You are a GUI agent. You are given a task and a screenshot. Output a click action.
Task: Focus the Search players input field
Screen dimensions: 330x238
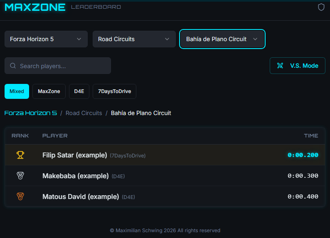pos(62,66)
